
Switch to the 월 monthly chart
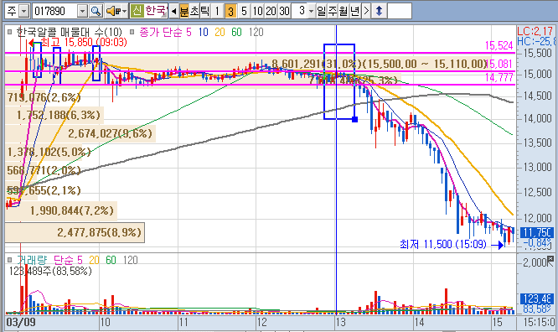(x=344, y=11)
